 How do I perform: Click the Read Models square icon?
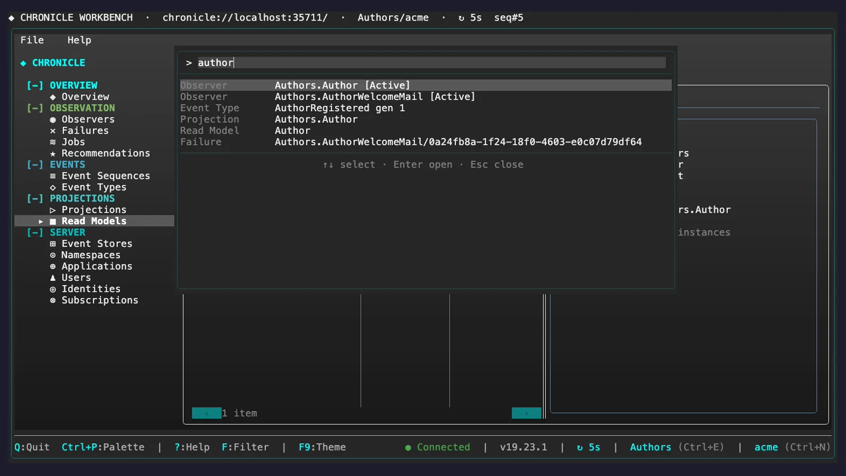53,221
